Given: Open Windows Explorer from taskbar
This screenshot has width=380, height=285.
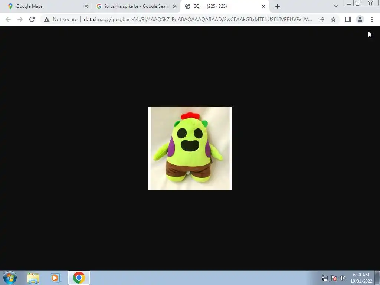Looking at the screenshot, I should 33,278.
